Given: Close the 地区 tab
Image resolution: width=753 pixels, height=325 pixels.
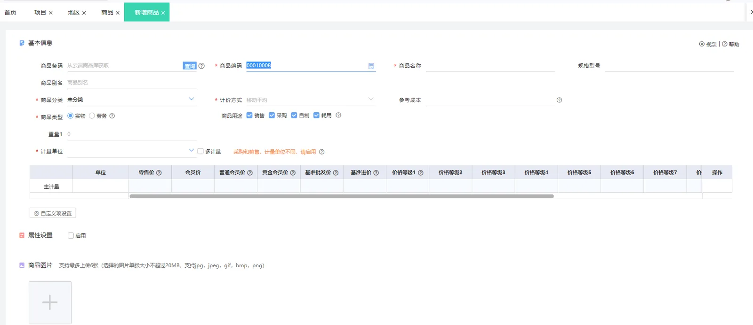Looking at the screenshot, I should pyautogui.click(x=84, y=13).
